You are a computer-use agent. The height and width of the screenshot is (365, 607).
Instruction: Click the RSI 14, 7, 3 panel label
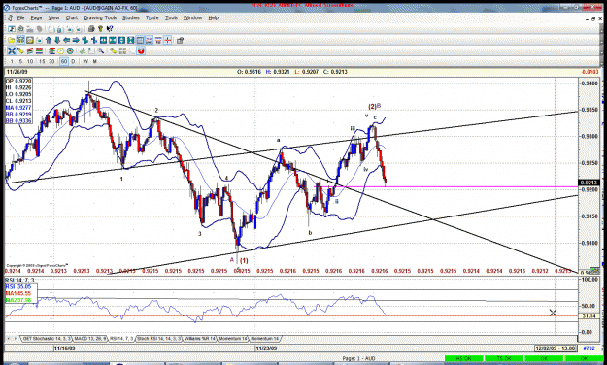coord(19,281)
